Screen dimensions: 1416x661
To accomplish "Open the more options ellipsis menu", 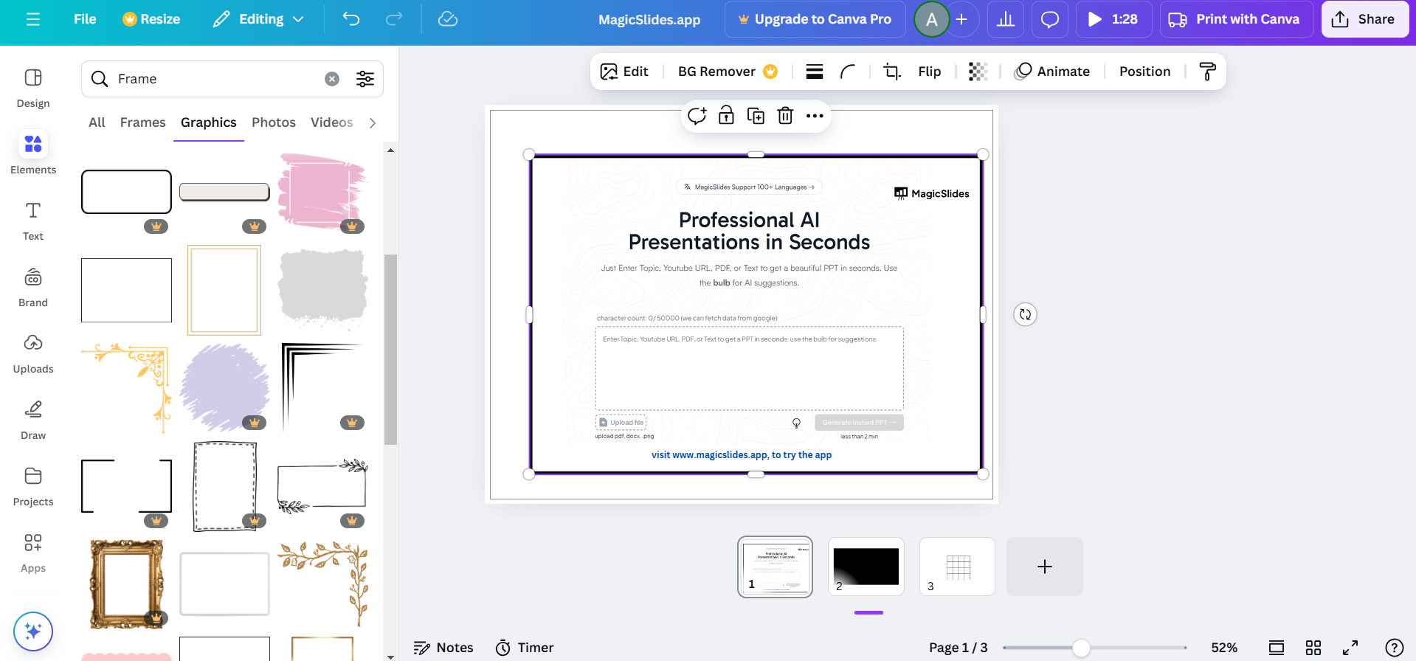I will 815,116.
